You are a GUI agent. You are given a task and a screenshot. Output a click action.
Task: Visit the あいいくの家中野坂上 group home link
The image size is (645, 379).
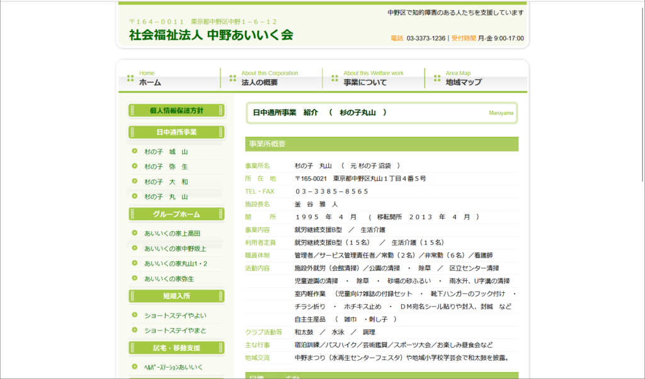tap(175, 249)
